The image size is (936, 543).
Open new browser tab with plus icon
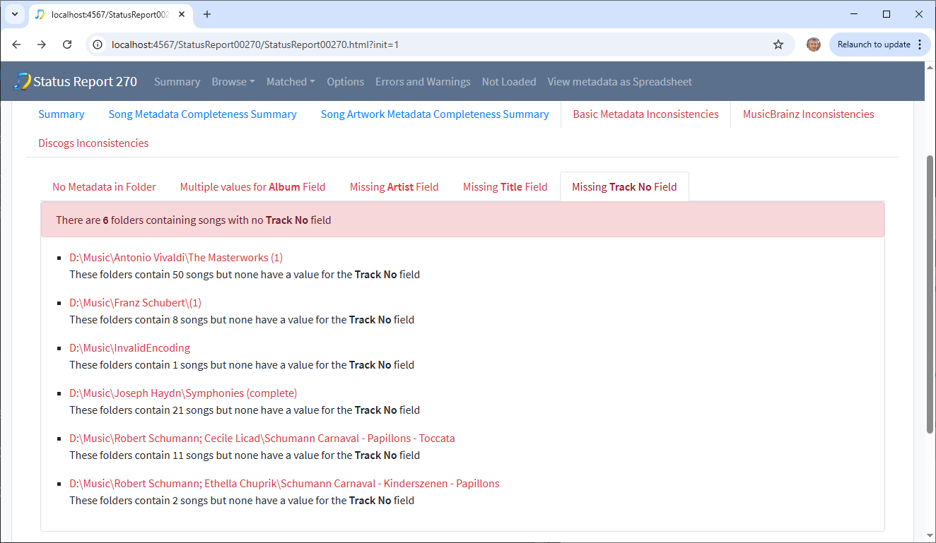tap(207, 14)
